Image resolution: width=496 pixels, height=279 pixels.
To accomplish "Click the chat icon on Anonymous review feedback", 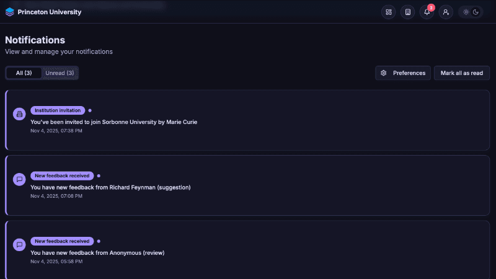I will [19, 245].
